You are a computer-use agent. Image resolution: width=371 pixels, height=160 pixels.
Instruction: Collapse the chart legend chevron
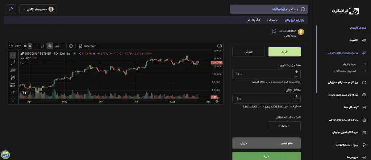click(23, 63)
